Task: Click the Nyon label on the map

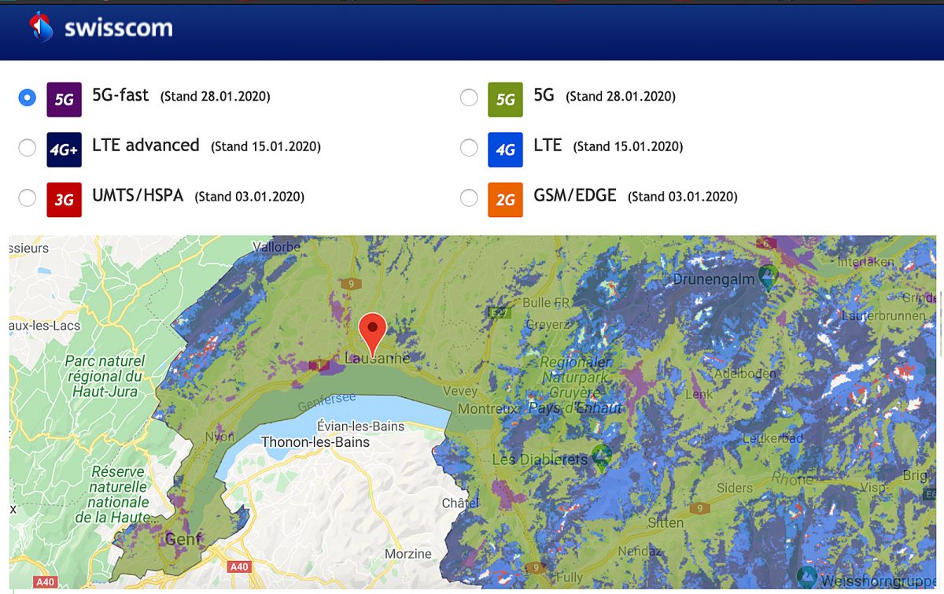Action: click(x=219, y=437)
